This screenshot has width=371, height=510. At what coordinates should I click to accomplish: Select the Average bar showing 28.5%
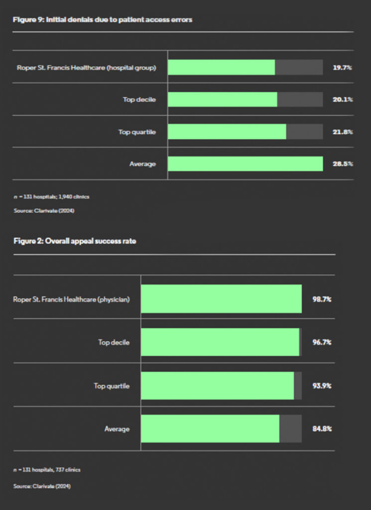tap(246, 163)
